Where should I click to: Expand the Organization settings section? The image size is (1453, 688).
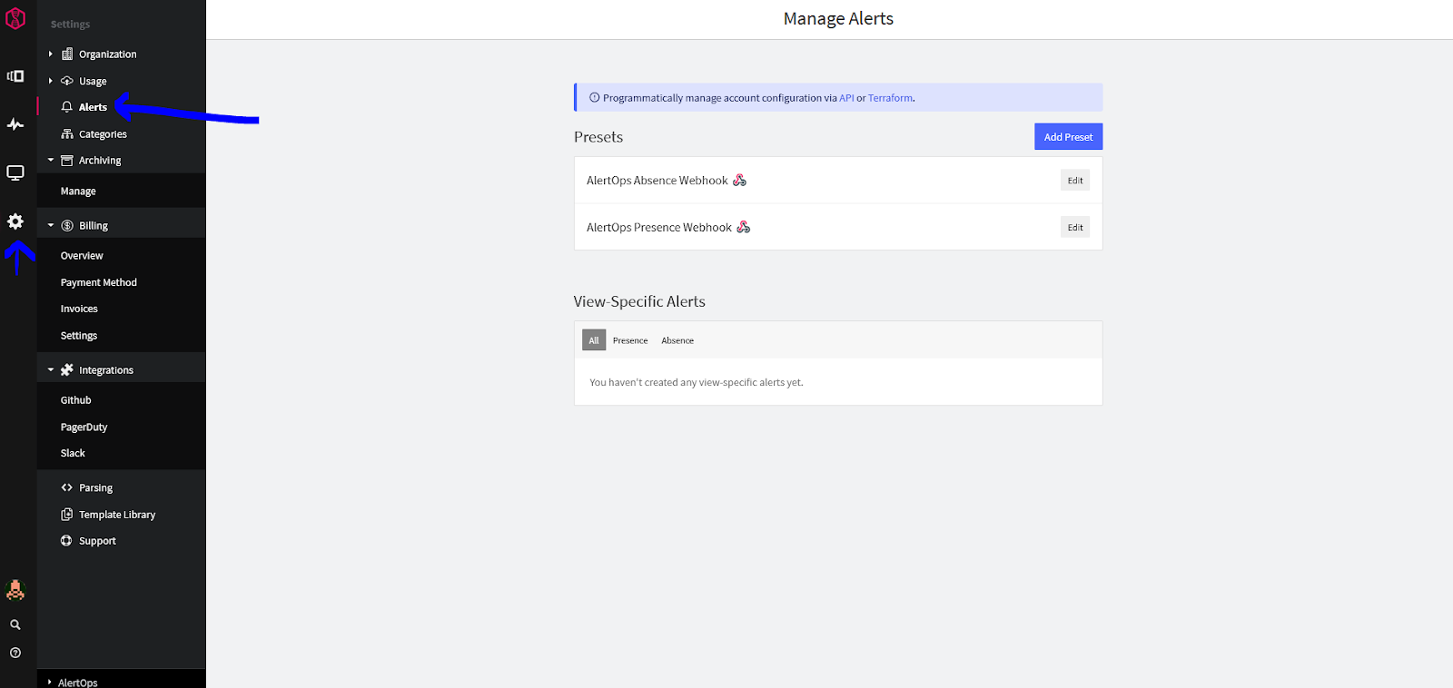pyautogui.click(x=51, y=54)
